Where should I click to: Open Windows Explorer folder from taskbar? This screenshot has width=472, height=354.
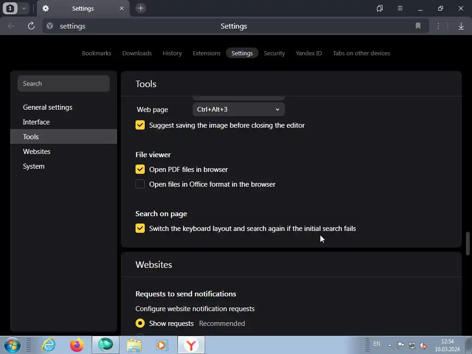point(134,345)
